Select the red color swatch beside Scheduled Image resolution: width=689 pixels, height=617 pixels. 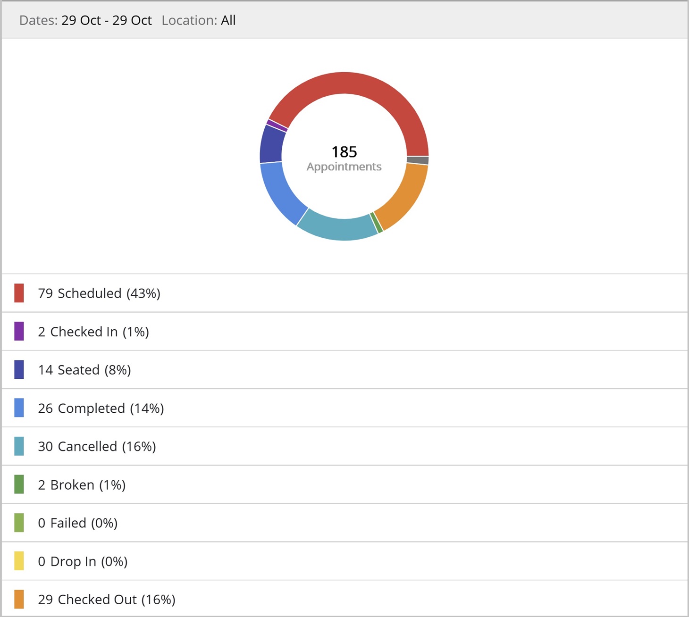click(19, 293)
